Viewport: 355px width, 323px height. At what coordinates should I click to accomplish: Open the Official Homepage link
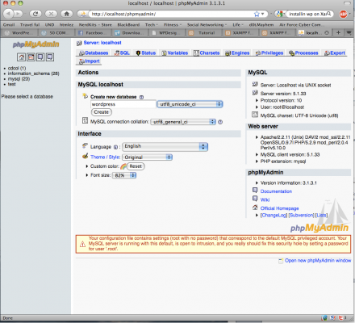[x=279, y=208]
